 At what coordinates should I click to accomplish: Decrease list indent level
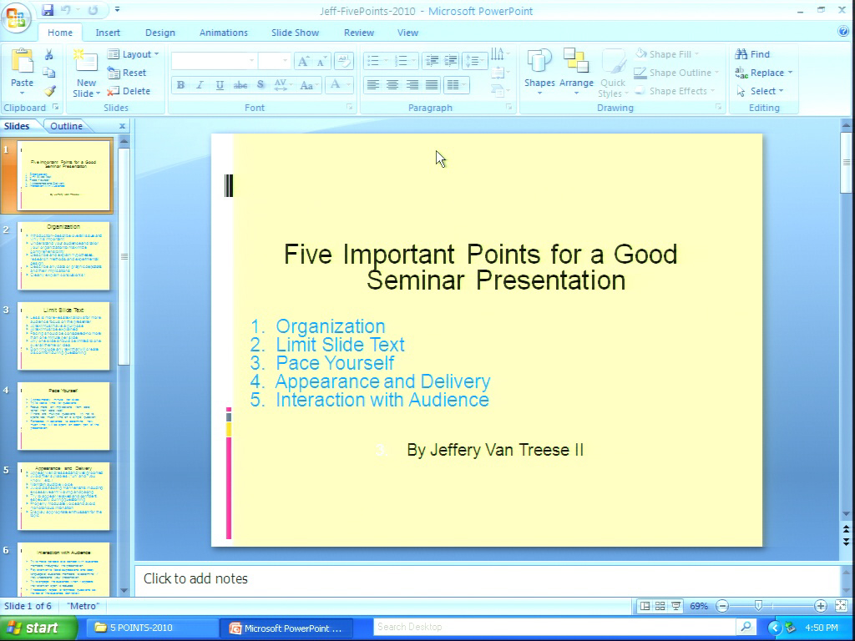tap(432, 60)
